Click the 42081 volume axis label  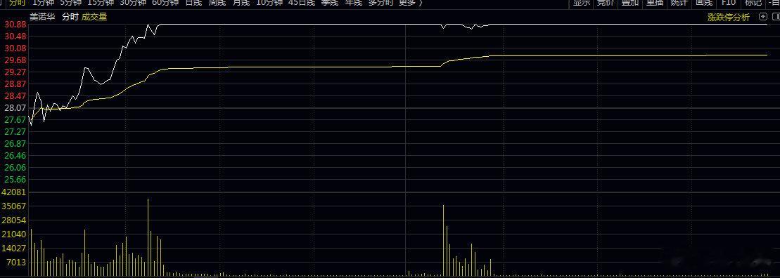15,192
